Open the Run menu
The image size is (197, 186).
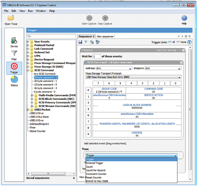pos(30,11)
